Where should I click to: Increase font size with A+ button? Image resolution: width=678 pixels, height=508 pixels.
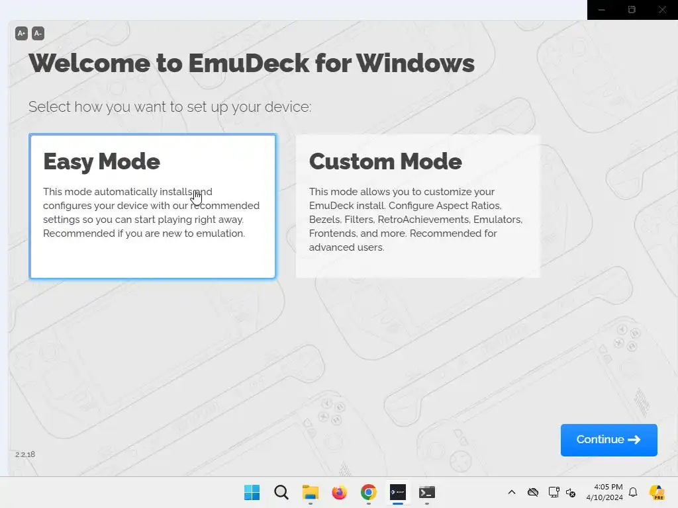(22, 33)
